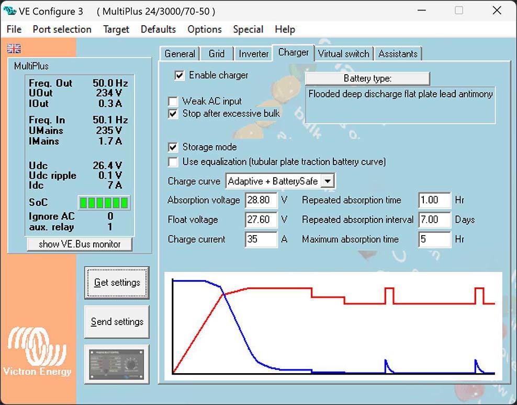The height and width of the screenshot is (405, 517).
Task: Check the Use equalization option
Action: coord(173,162)
